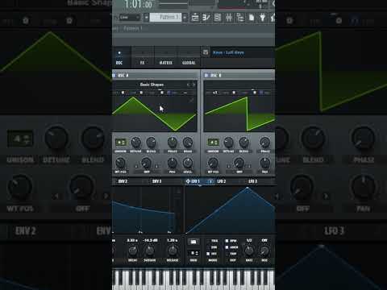Open the Mixer from toolbar
Image resolution: width=387 pixels, height=290 pixels.
pos(229,18)
